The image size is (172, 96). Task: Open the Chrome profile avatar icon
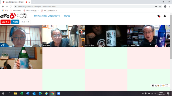165,6
